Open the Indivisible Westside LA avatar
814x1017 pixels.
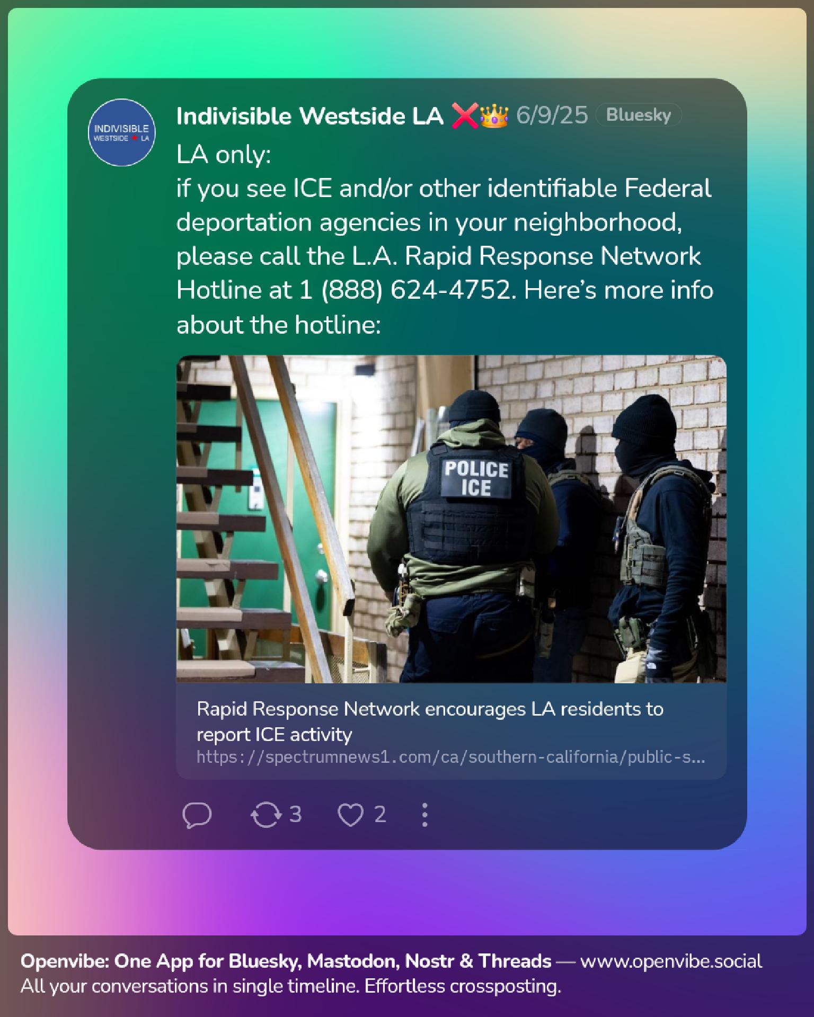121,132
